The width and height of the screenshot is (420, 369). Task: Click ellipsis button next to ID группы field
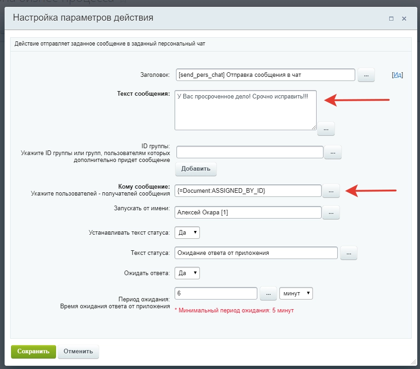click(333, 152)
